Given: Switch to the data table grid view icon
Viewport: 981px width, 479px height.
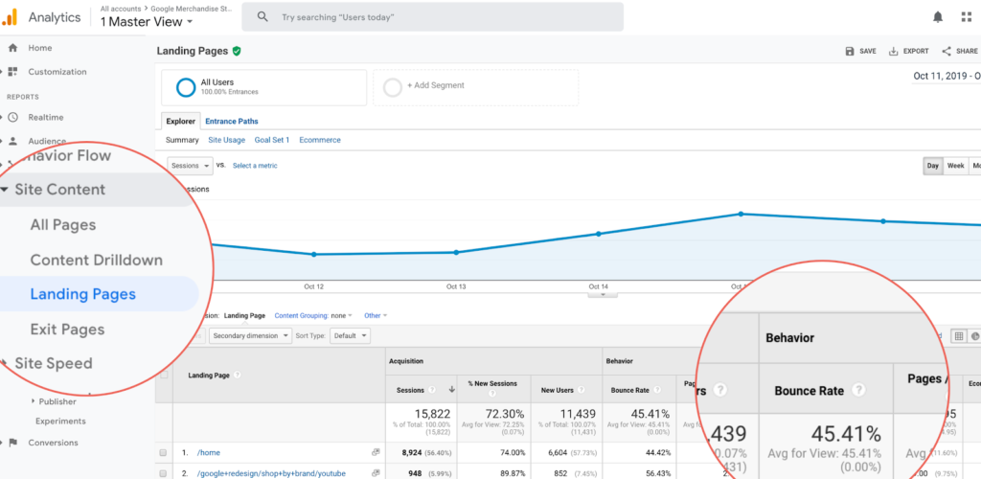Looking at the screenshot, I should point(958,336).
